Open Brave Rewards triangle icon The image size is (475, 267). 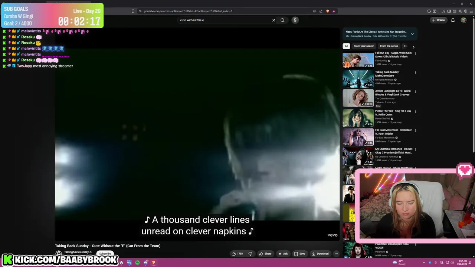click(x=334, y=11)
